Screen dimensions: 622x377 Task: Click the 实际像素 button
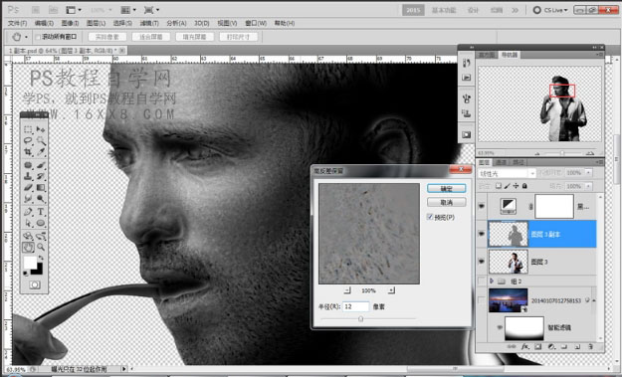pos(107,37)
